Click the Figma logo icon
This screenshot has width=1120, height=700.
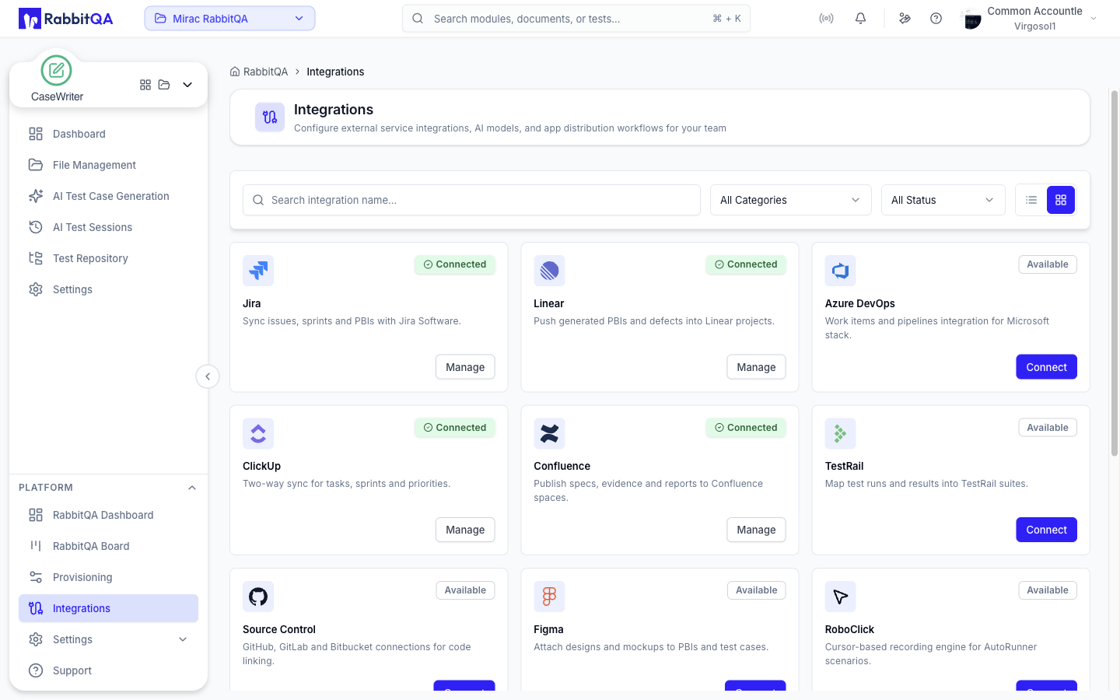(549, 597)
